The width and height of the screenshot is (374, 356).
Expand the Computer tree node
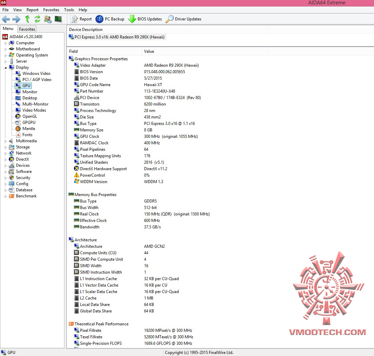tap(5, 43)
